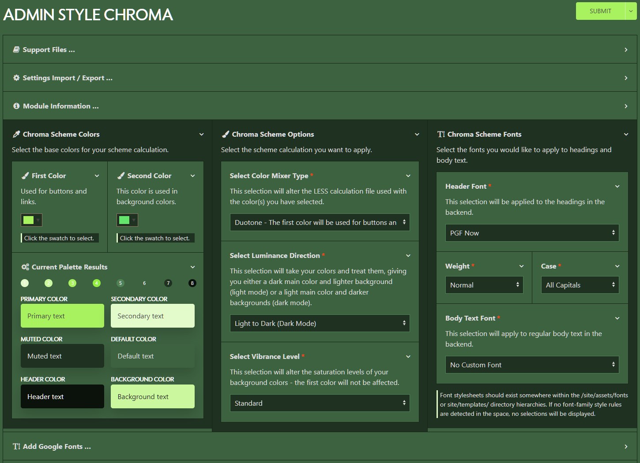Image resolution: width=640 pixels, height=463 pixels.
Task: Collapse the Body Text Font section chevron
Action: (x=617, y=318)
